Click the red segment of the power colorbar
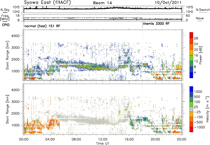210x145 pixels. (x=191, y=35)
